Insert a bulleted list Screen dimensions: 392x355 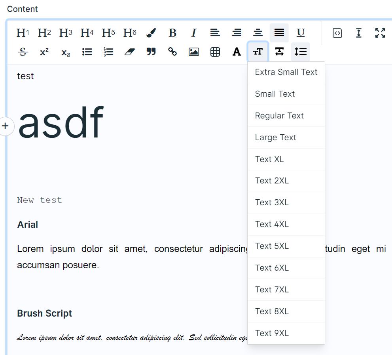click(87, 52)
